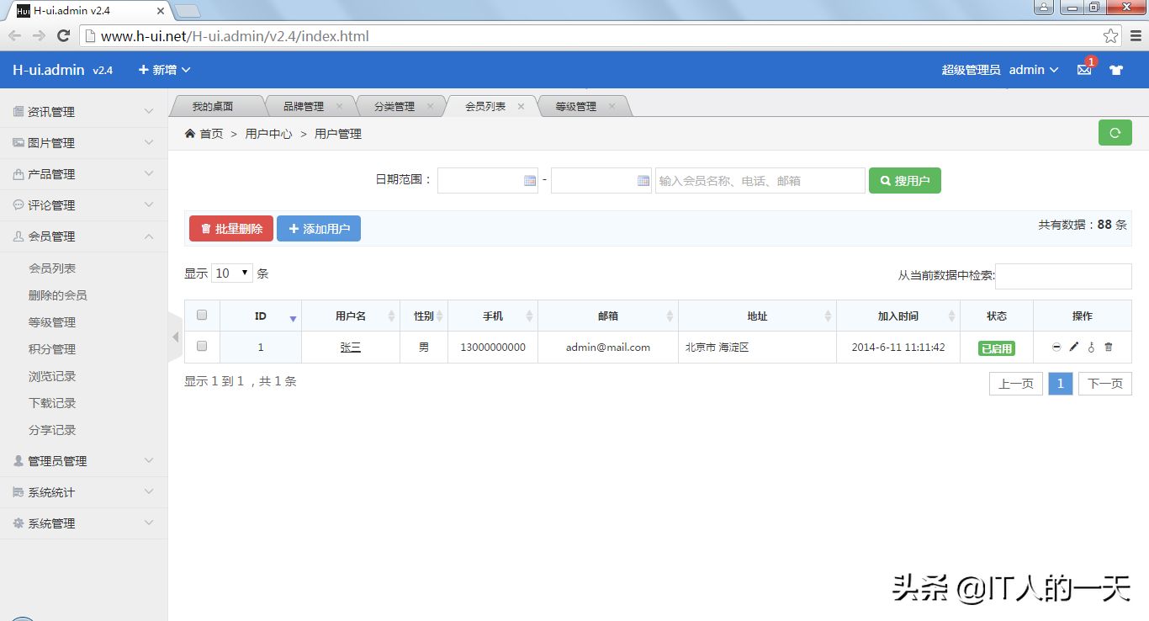Expand the 系统统计 menu

point(84,492)
